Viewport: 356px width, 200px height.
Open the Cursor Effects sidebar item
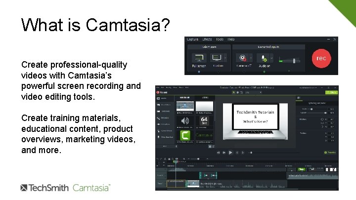(164, 131)
